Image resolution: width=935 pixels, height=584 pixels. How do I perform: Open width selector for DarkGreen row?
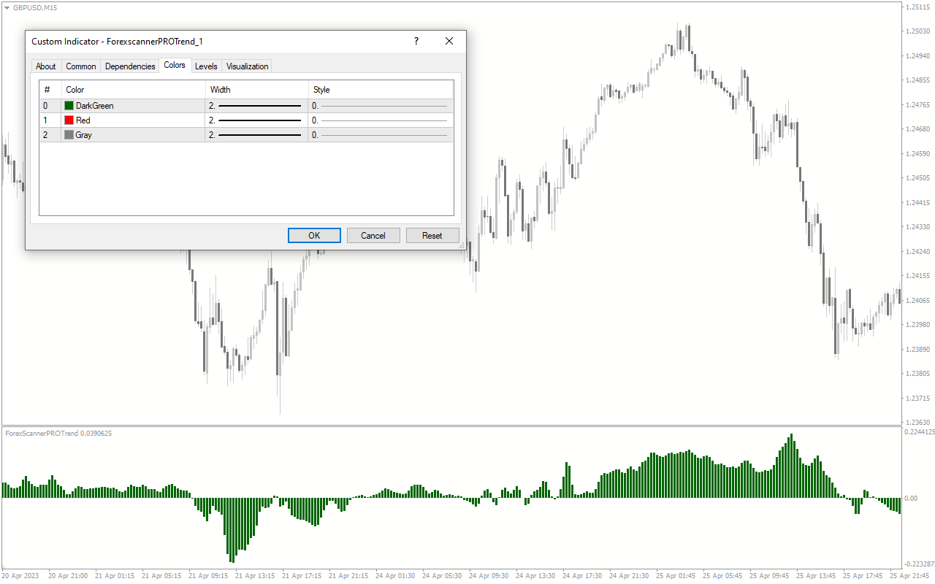tap(257, 106)
